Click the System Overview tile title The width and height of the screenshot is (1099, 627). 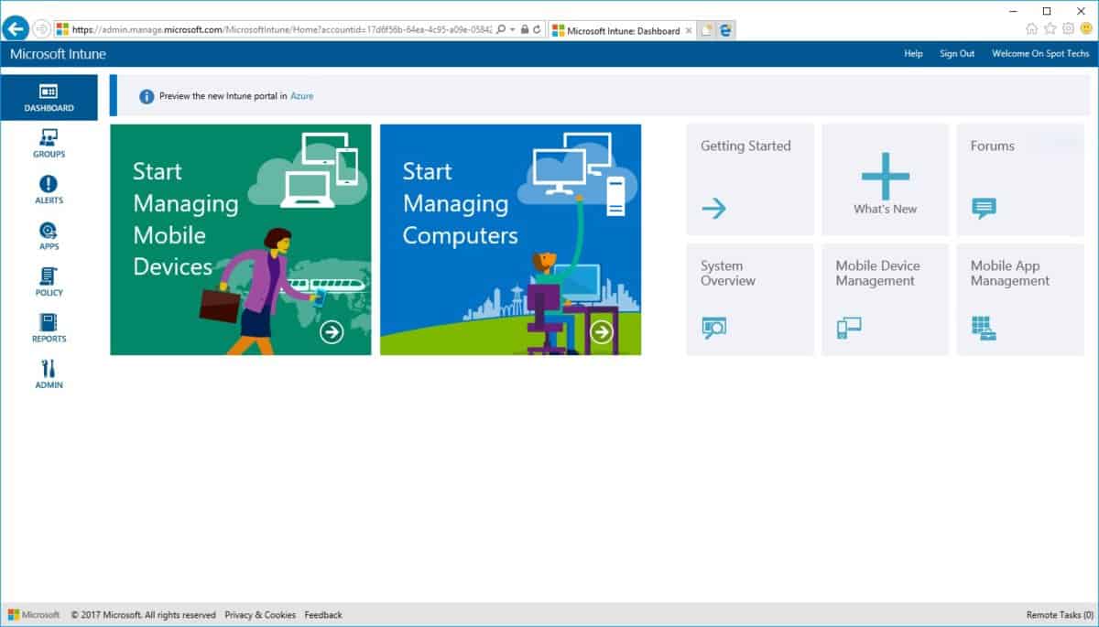tap(728, 273)
